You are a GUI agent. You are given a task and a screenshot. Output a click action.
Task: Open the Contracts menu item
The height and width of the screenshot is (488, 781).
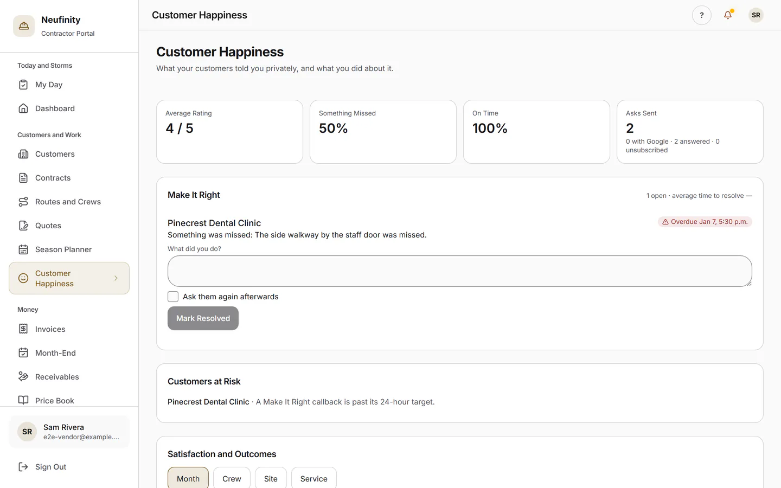[69, 178]
